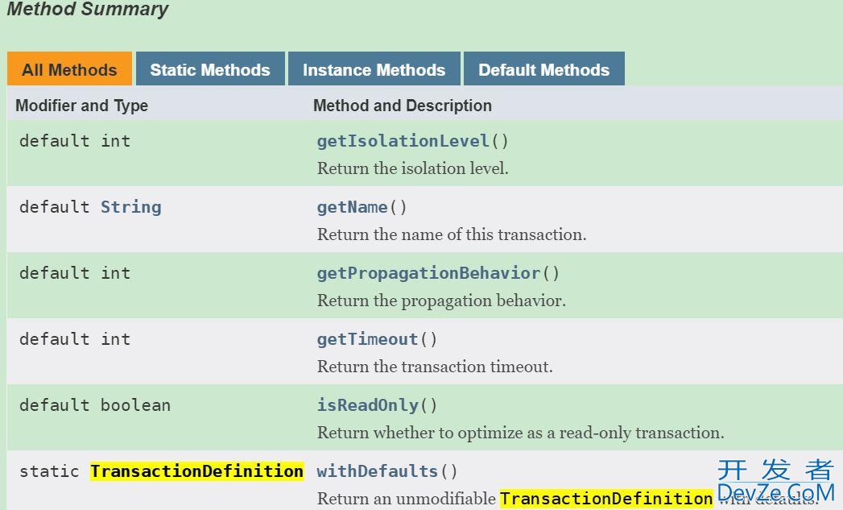The width and height of the screenshot is (843, 510).
Task: Open the Static Methods tab
Action: pyautogui.click(x=210, y=68)
